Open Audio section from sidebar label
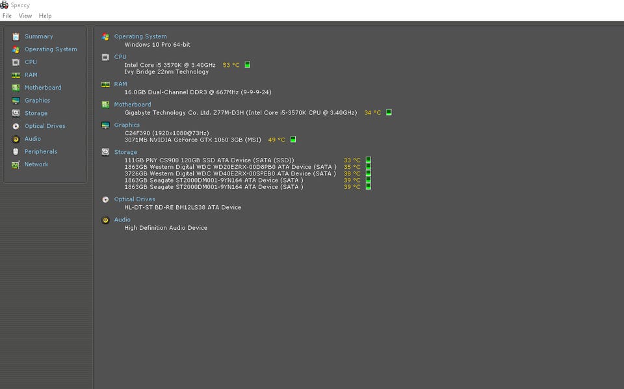The height and width of the screenshot is (389, 624). tap(32, 138)
